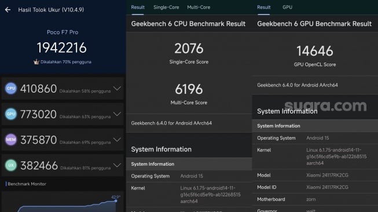Tap the CPU score badge icon
Viewport: 378px width, 212px height.
coord(11,89)
